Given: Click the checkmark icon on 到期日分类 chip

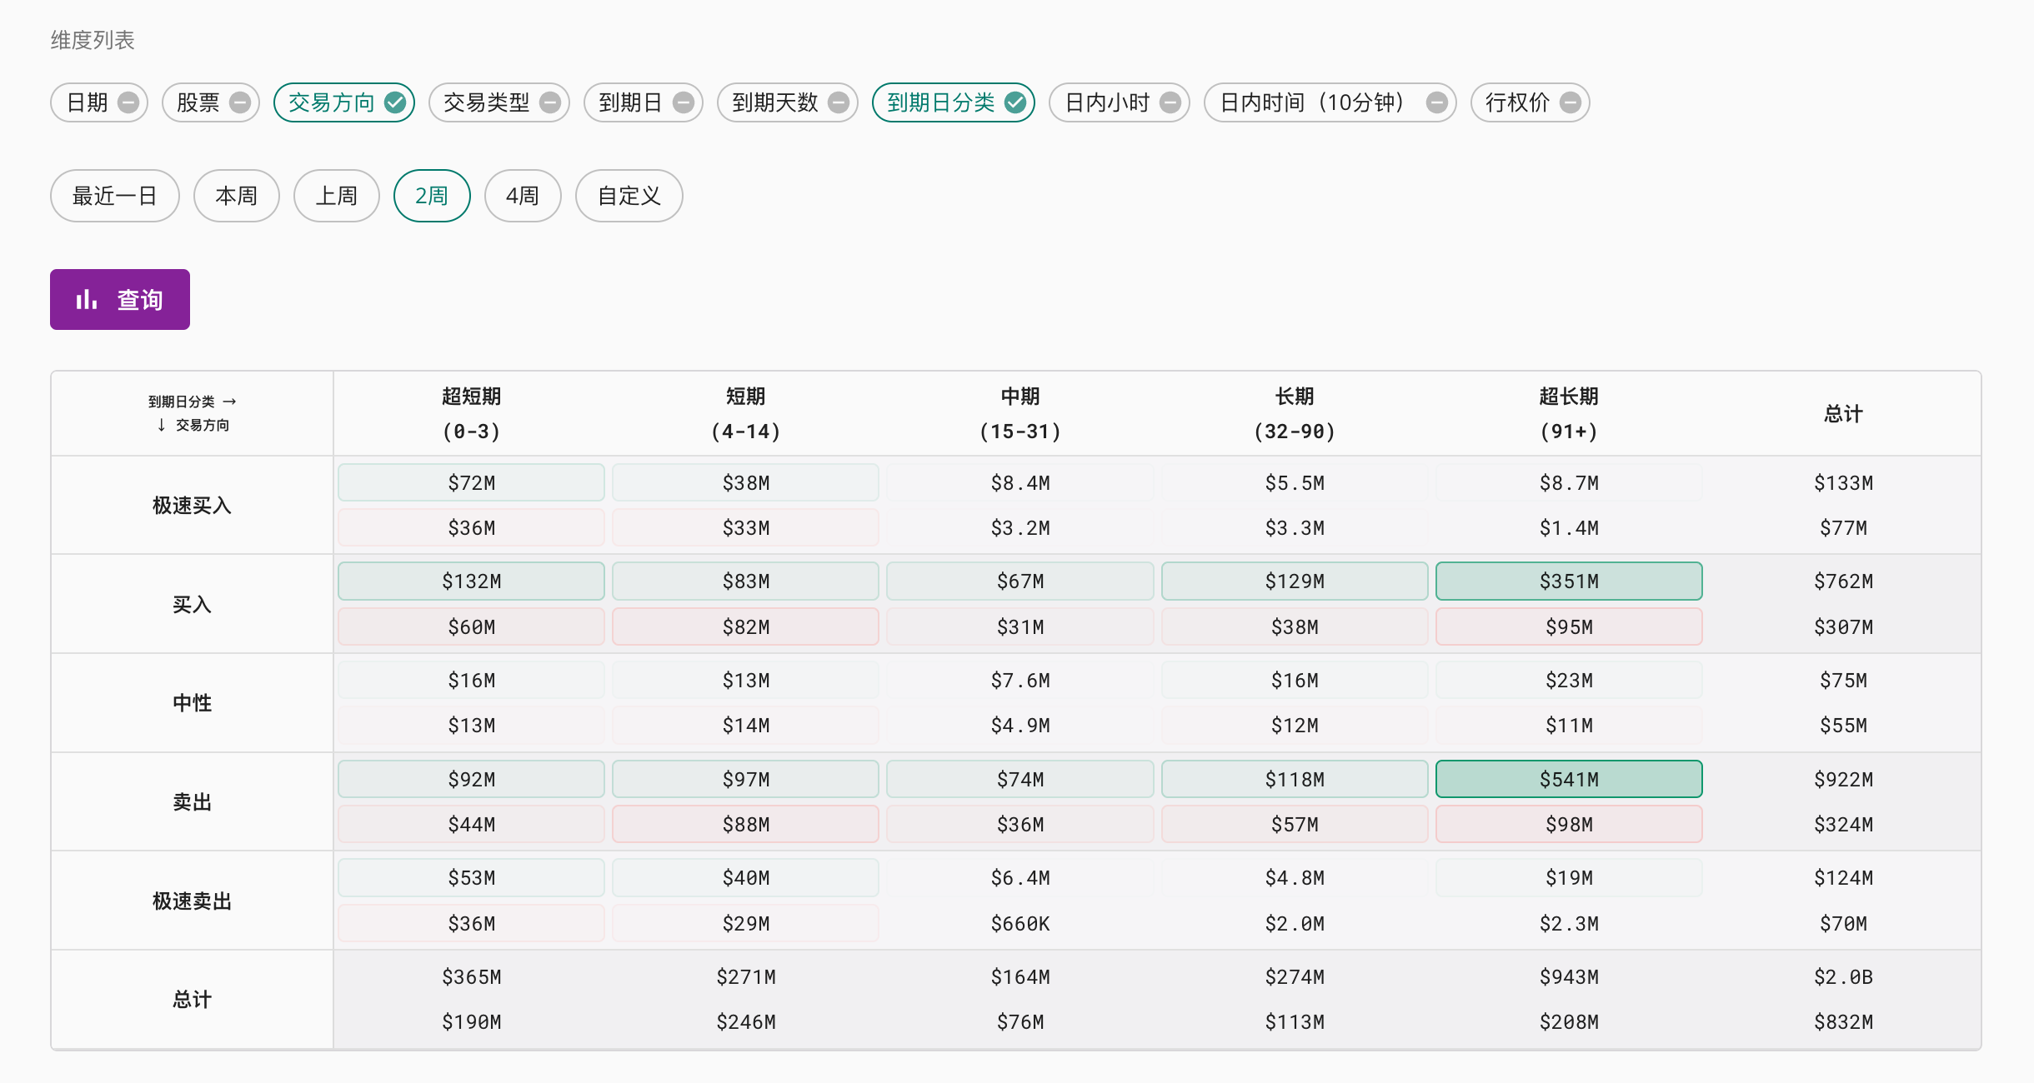Looking at the screenshot, I should tap(1015, 102).
